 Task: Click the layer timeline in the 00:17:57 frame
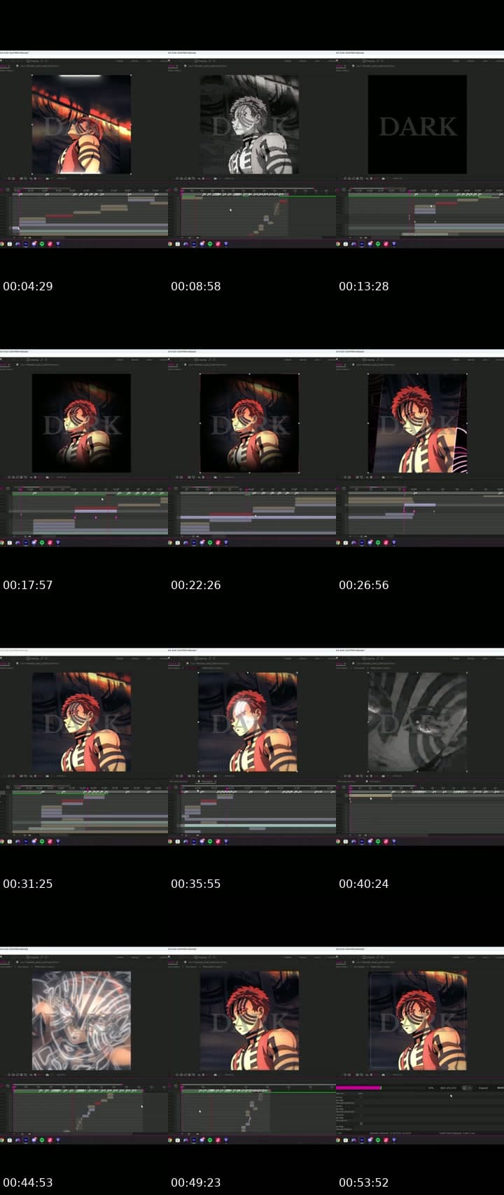tap(90, 513)
